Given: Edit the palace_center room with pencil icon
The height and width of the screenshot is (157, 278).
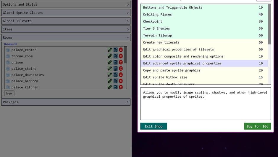Looking at the screenshot, I should 110,50.
